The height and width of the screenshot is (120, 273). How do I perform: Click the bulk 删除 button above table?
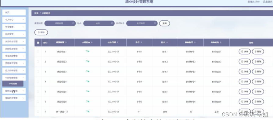pyautogui.click(x=41, y=32)
